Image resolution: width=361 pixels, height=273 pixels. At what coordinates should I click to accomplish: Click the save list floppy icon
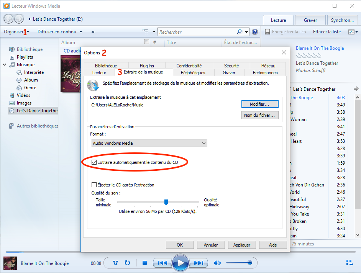click(x=267, y=32)
